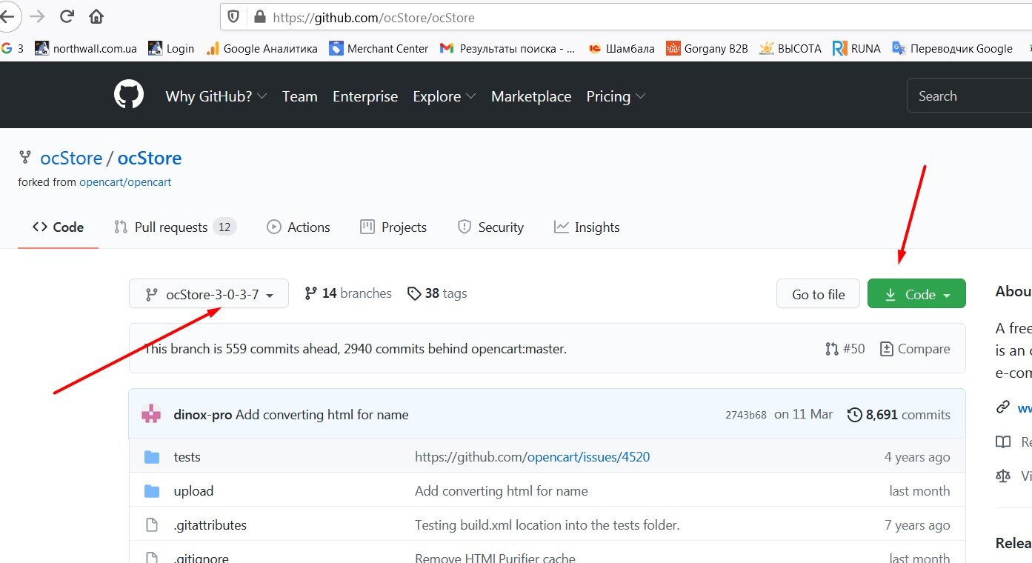Expand the Explore menu
The image size is (1032, 563).
tap(445, 96)
